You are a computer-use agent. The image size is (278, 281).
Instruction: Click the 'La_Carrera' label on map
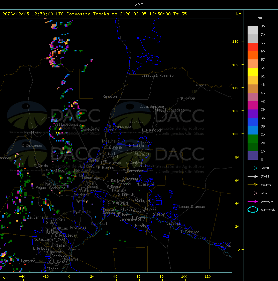[x=37, y=217]
